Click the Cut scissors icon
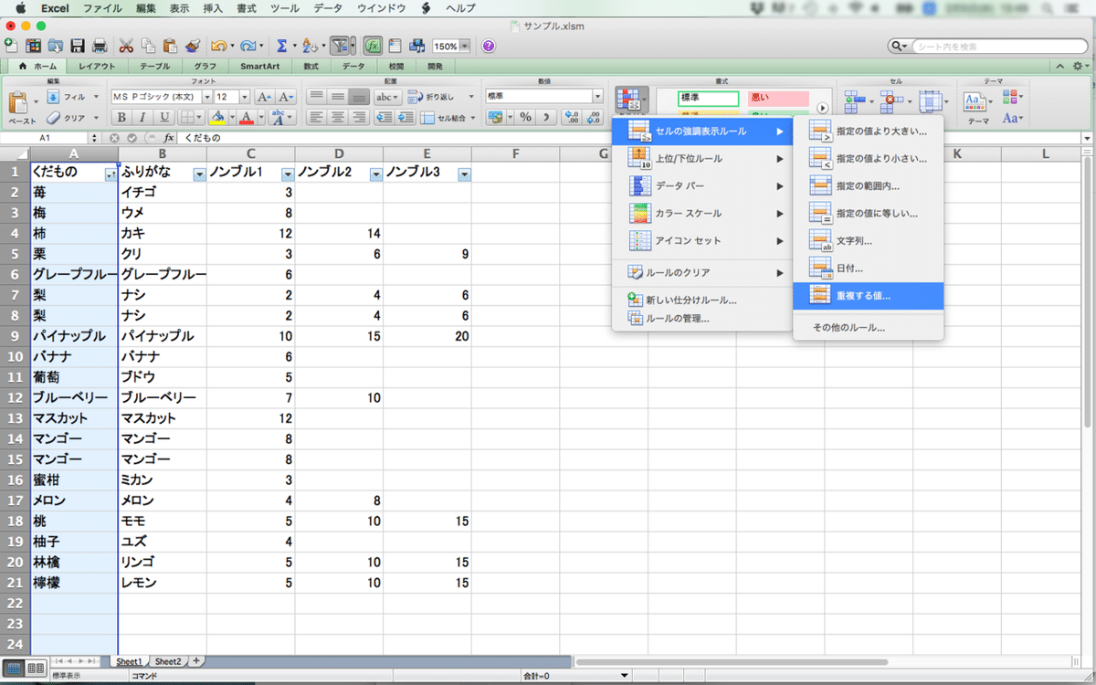This screenshot has width=1096, height=685. tap(126, 46)
